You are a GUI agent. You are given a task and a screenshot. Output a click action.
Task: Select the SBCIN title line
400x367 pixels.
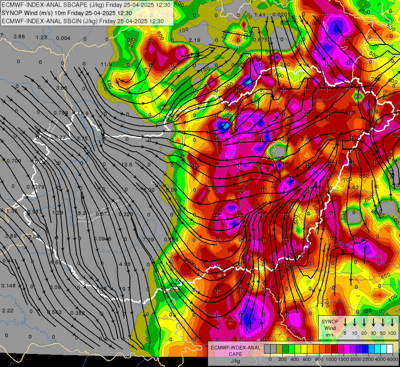[x=83, y=21]
